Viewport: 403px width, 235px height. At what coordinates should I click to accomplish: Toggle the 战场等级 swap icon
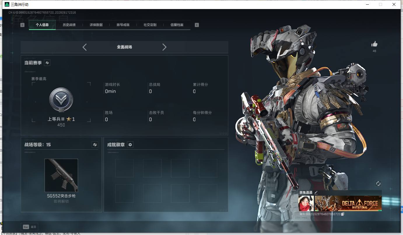coord(95,144)
